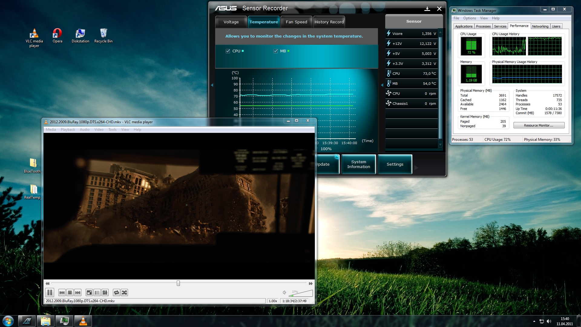The height and width of the screenshot is (327, 581).
Task: Uncheck the MB temperature checkbox
Action: (x=276, y=51)
